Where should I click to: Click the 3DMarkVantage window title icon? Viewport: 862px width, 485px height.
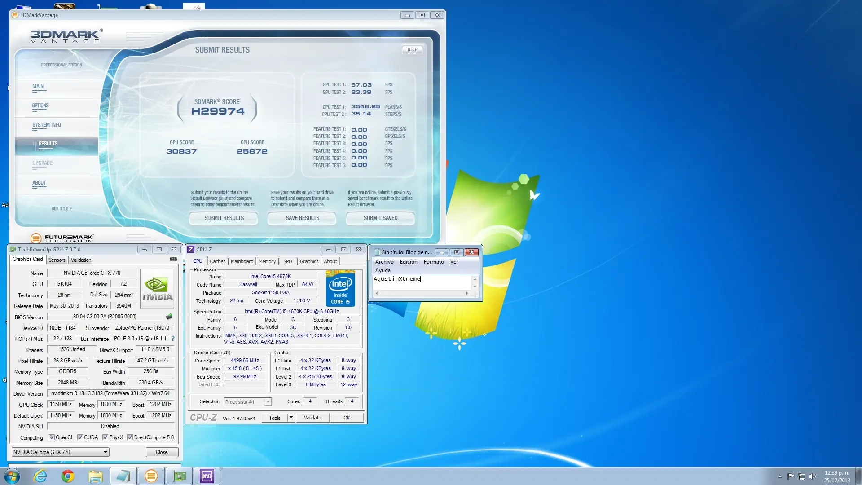point(15,15)
